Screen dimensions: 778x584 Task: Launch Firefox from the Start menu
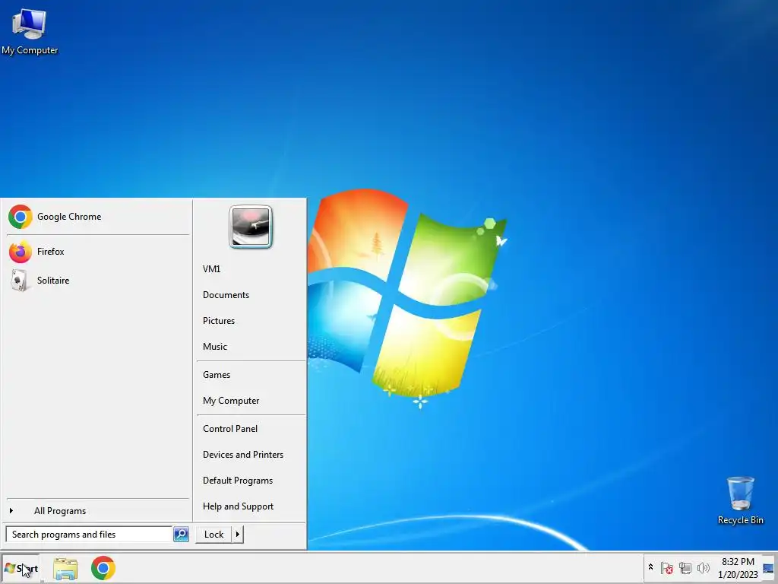[98, 251]
